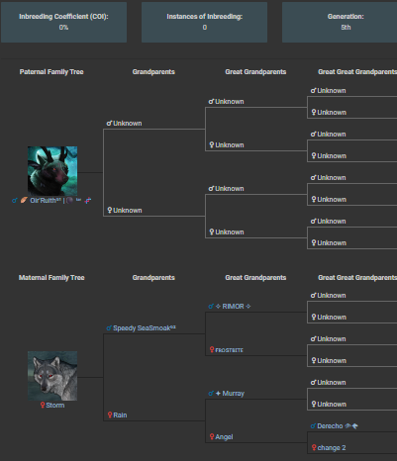Click the Generation 5th box
Screen dimensions: 397x461
point(340,22)
